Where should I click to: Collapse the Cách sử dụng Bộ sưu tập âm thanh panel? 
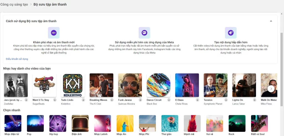271,21
